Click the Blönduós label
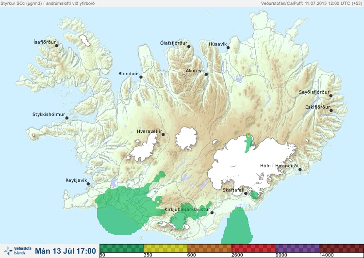 coord(129,74)
